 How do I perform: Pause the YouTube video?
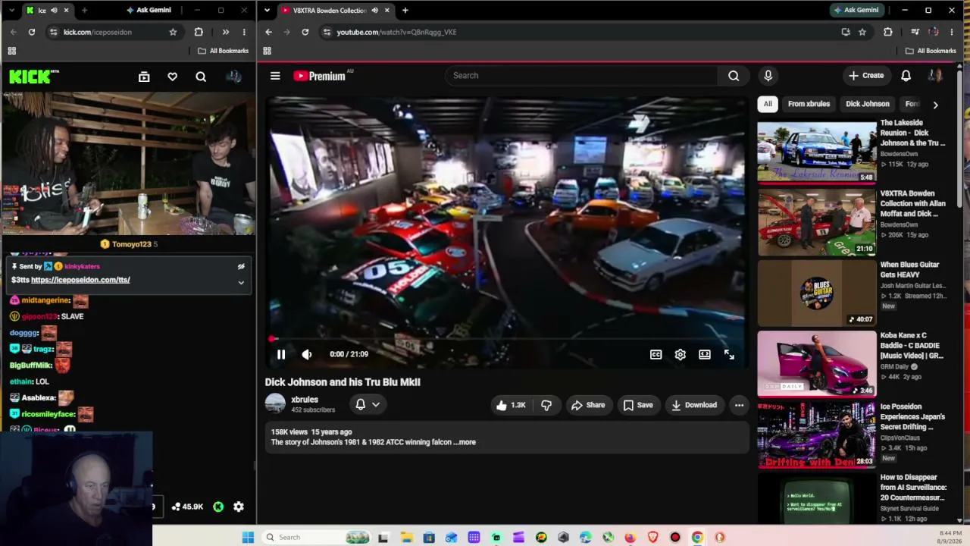[281, 354]
